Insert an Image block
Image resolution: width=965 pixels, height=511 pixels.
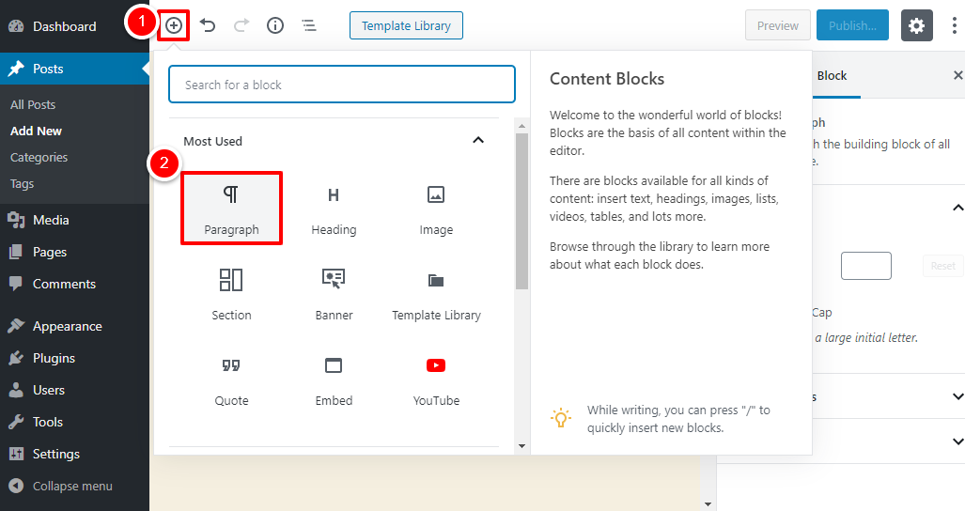(436, 209)
